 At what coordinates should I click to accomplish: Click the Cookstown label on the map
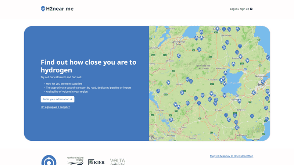point(213,80)
